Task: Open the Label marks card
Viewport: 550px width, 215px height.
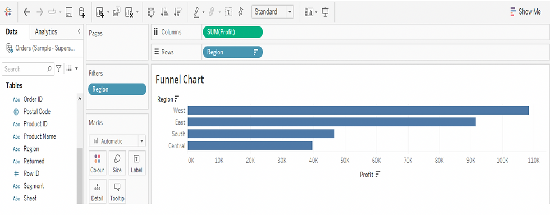Action: coord(136,163)
